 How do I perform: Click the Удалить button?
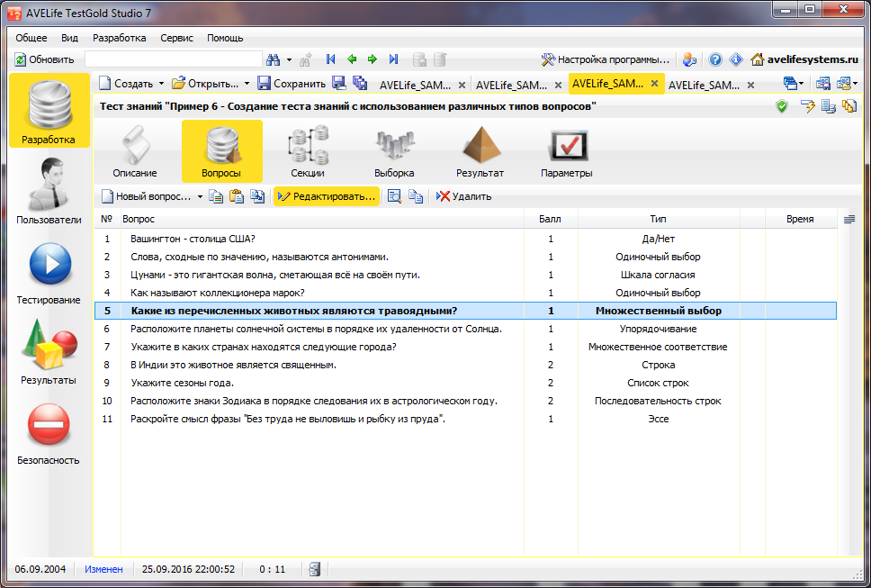click(463, 196)
